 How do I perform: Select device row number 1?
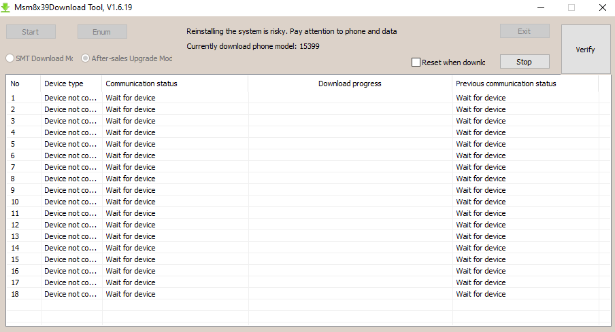tap(303, 98)
